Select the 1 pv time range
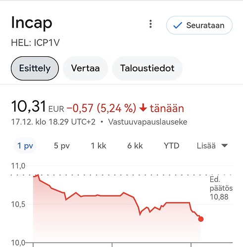 (25, 146)
